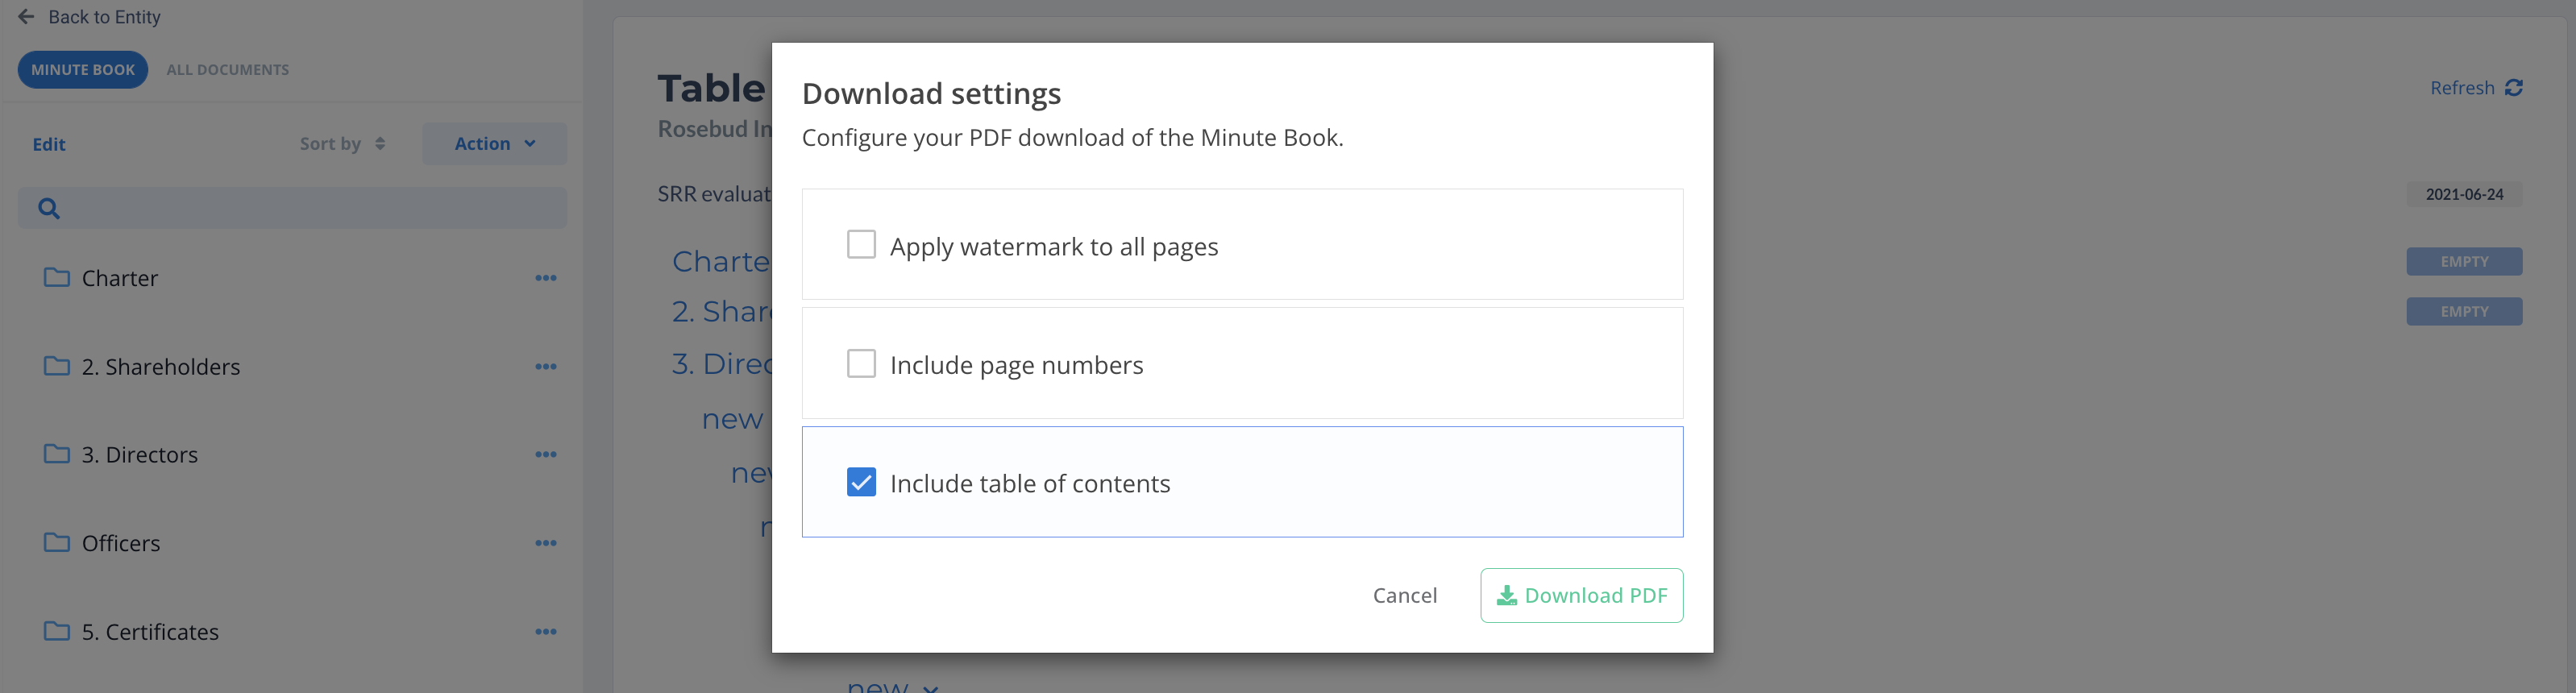The image size is (2576, 693).
Task: Switch to the All Documents tab
Action: pyautogui.click(x=227, y=70)
